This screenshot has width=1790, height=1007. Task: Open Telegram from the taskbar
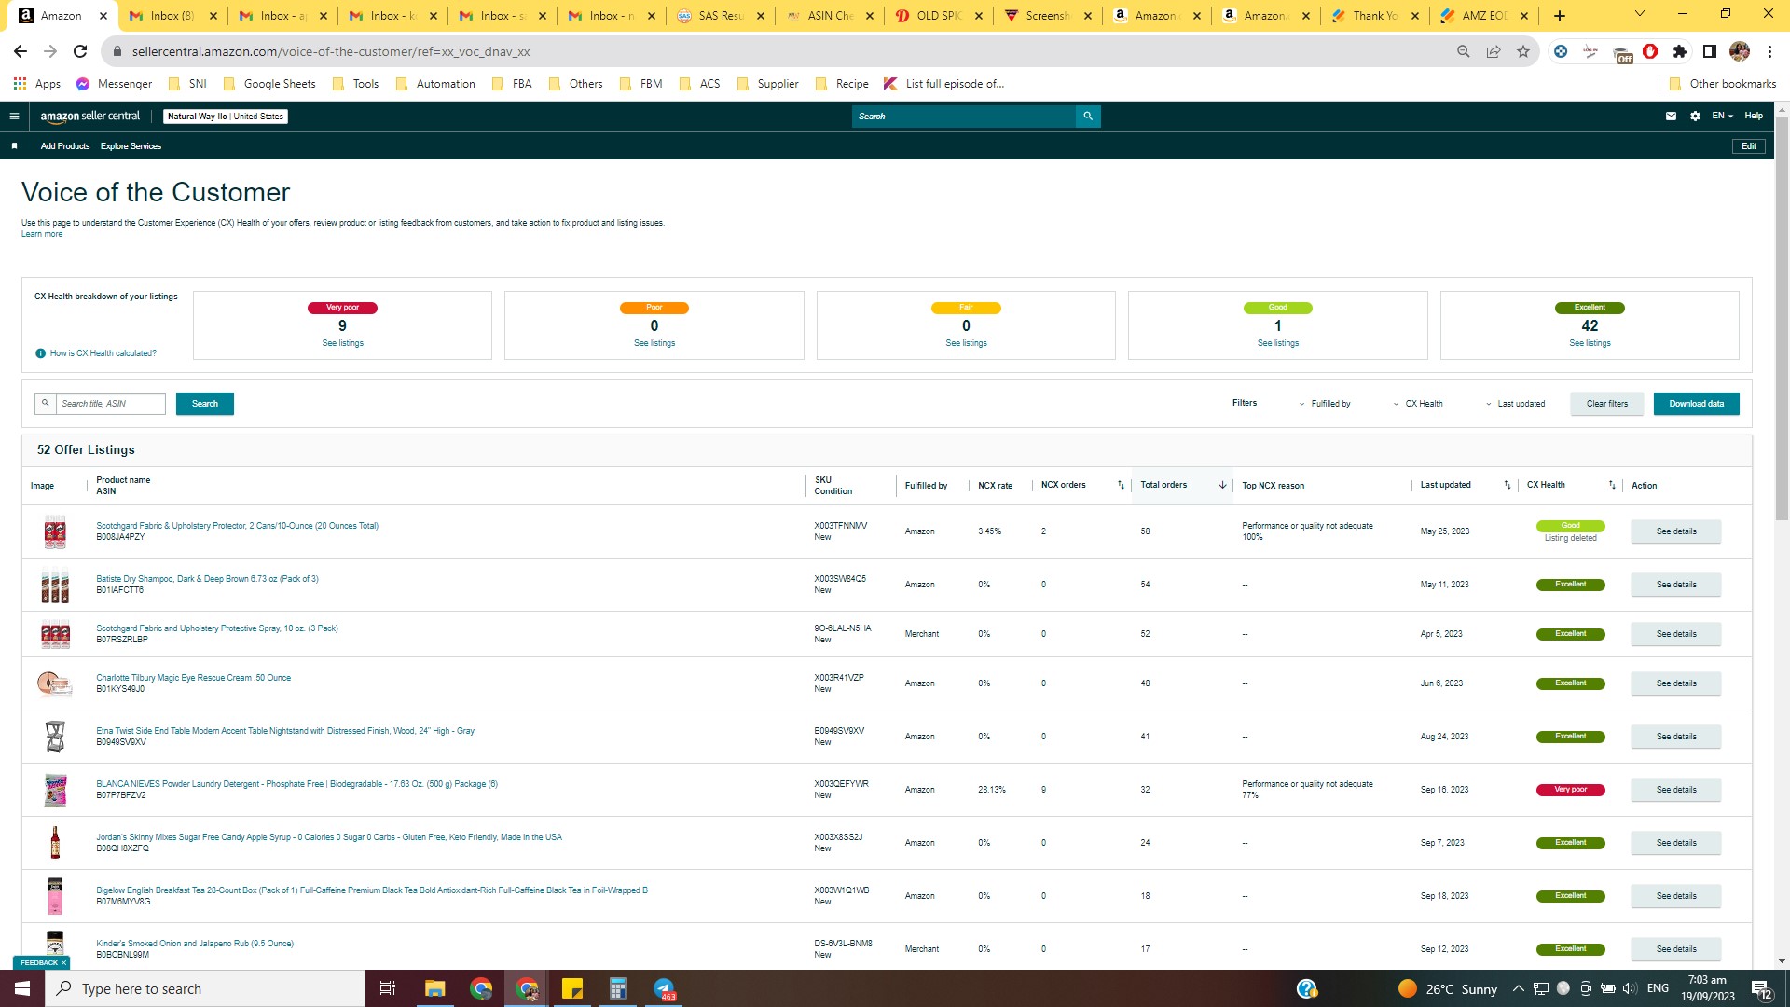[664, 988]
